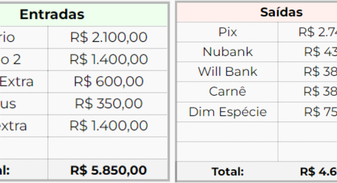Click the Carnê label cell
Viewport: 337px width, 183px height.
pyautogui.click(x=228, y=92)
